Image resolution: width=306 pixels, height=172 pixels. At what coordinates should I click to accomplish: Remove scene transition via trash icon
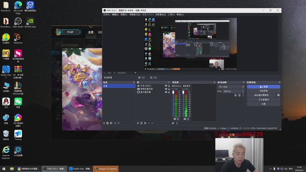click(x=239, y=95)
